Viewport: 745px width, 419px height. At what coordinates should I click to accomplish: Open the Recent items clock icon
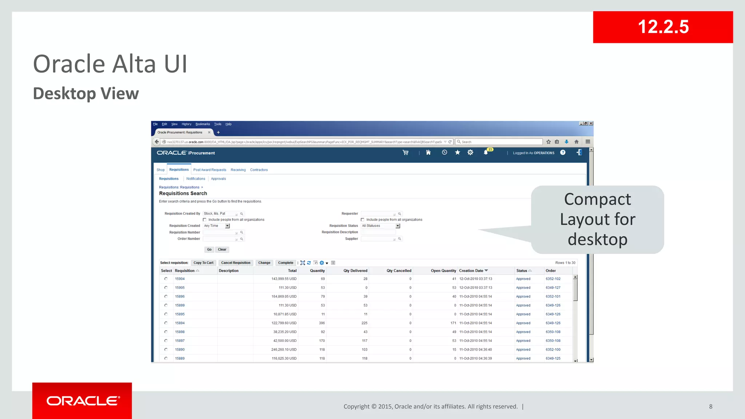pyautogui.click(x=444, y=152)
